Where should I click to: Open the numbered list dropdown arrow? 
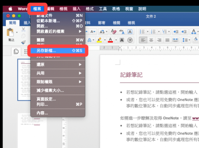click(159, 32)
